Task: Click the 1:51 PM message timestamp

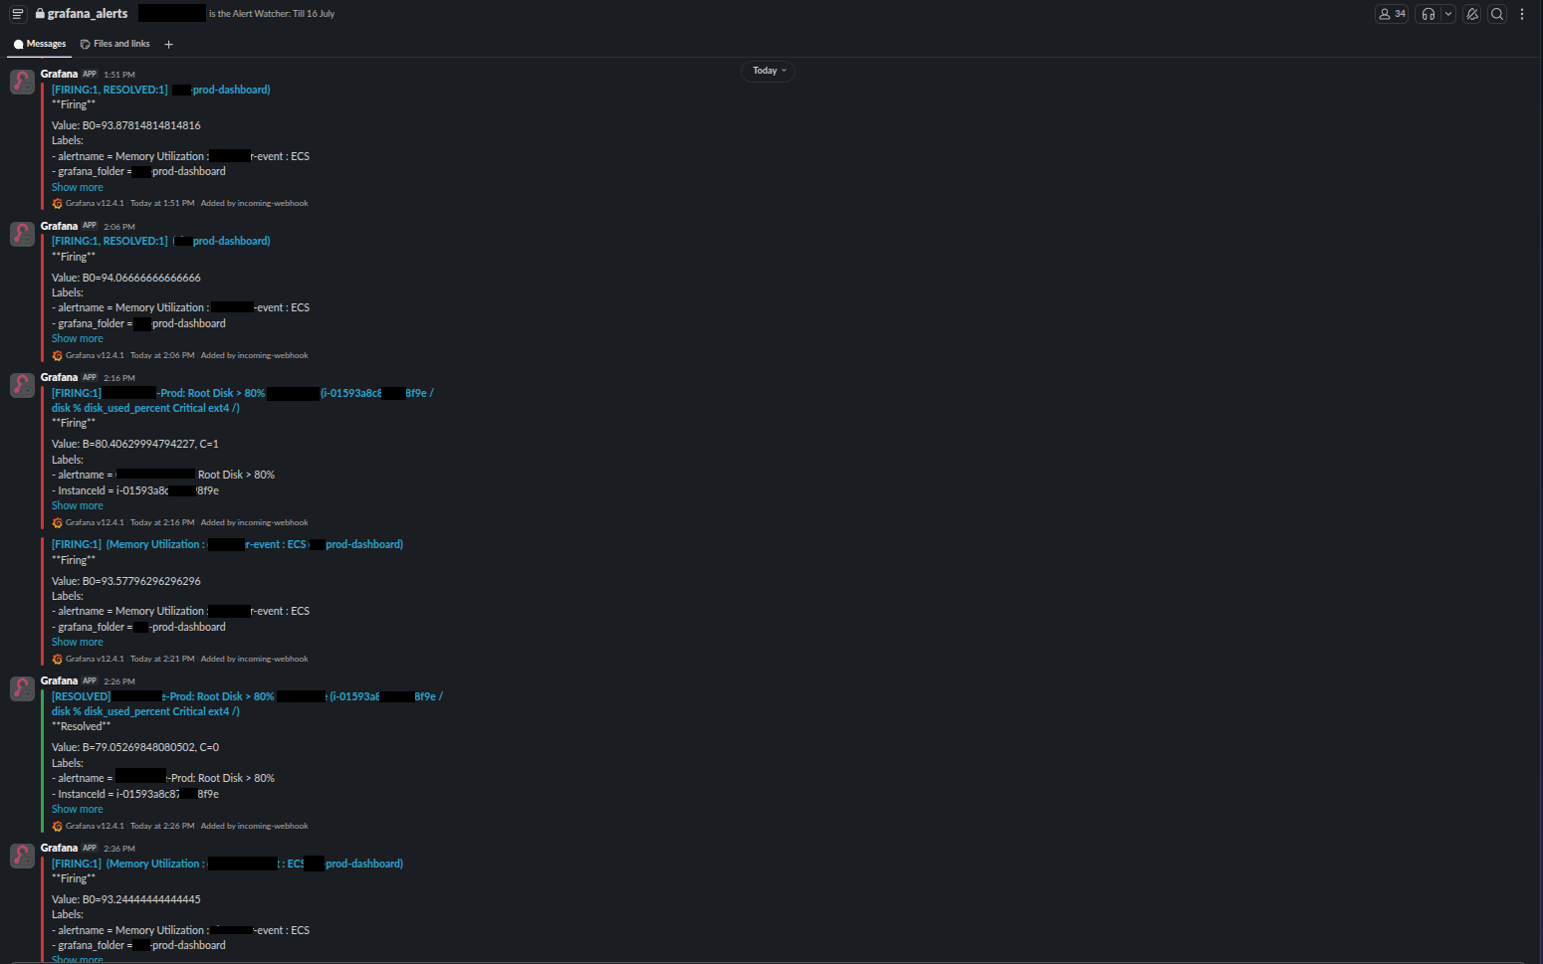Action: point(119,75)
